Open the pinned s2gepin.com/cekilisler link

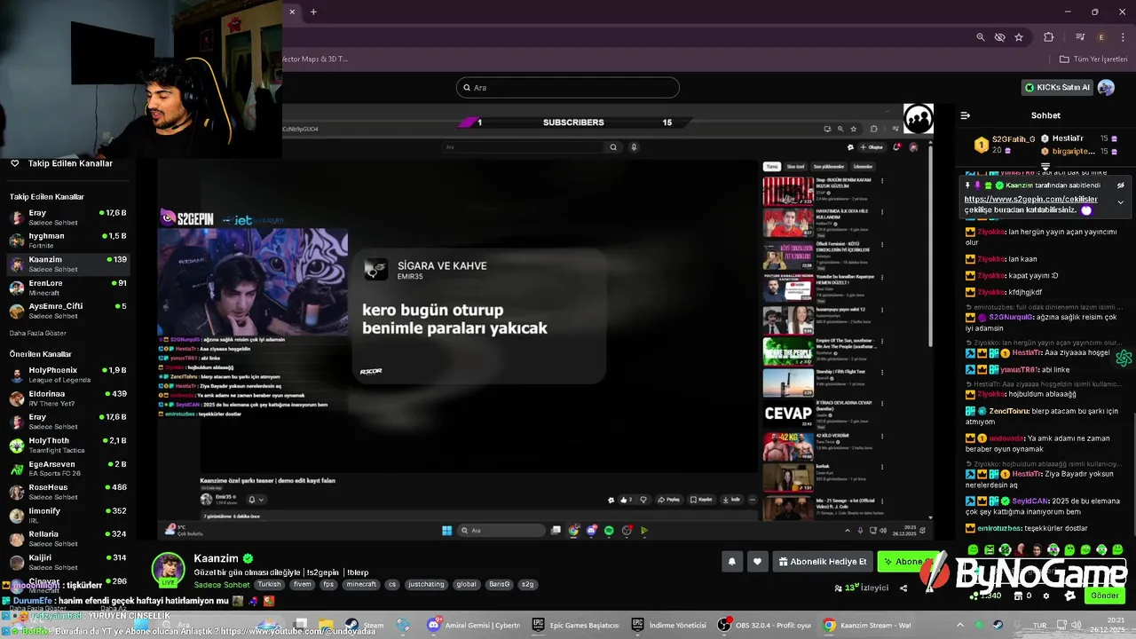pyautogui.click(x=1031, y=199)
